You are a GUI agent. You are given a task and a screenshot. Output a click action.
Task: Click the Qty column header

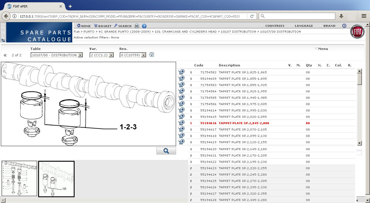point(309,65)
